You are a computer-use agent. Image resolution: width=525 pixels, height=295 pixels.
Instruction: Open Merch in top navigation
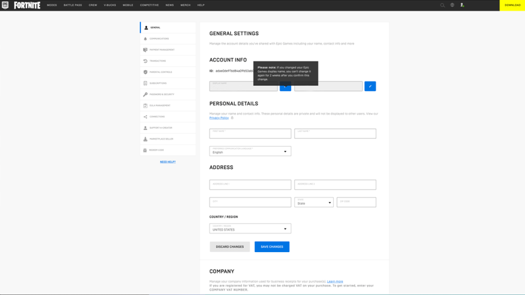pyautogui.click(x=185, y=5)
